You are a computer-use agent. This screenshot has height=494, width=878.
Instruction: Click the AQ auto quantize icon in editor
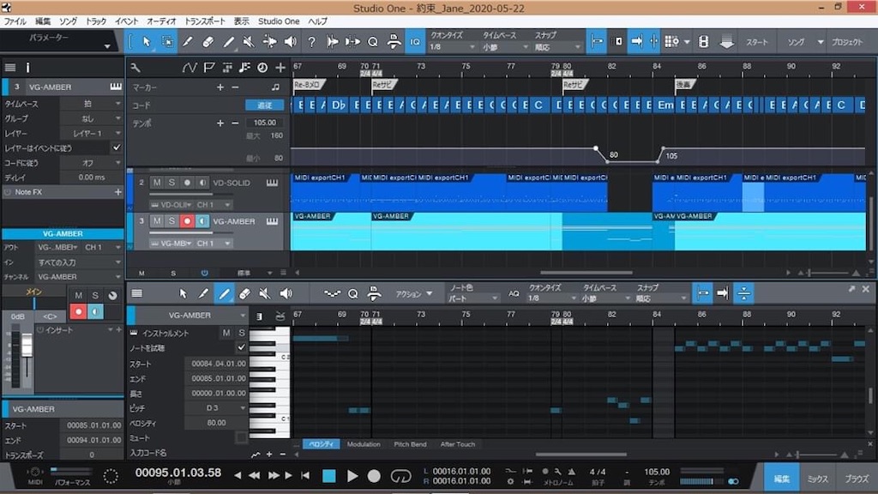click(514, 293)
